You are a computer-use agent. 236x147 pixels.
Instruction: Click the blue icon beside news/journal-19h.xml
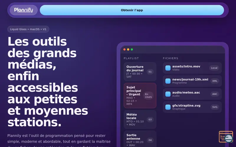[168, 81]
